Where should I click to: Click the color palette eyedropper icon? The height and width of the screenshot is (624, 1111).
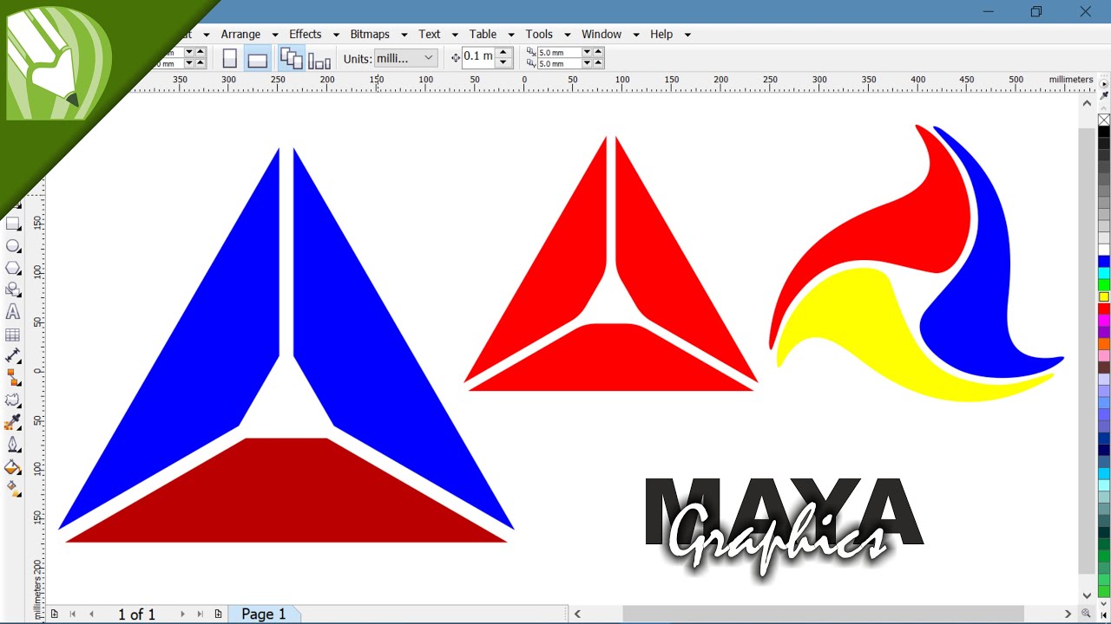[1104, 95]
